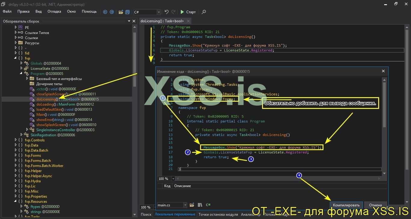The width and height of the screenshot is (411, 219).
Task: Switch to the Локальные переменные tab
Action: click(175, 214)
